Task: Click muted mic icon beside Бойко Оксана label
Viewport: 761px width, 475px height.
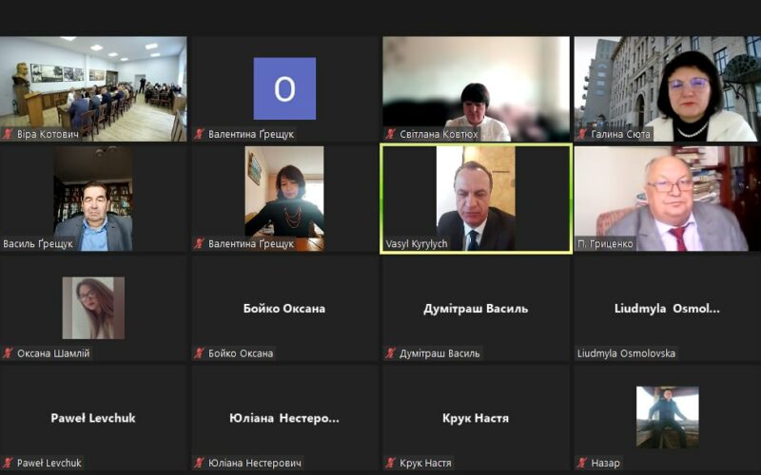Action: 200,353
